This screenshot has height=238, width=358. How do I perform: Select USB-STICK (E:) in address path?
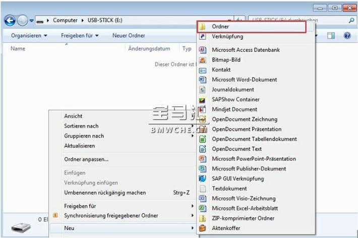coord(105,20)
